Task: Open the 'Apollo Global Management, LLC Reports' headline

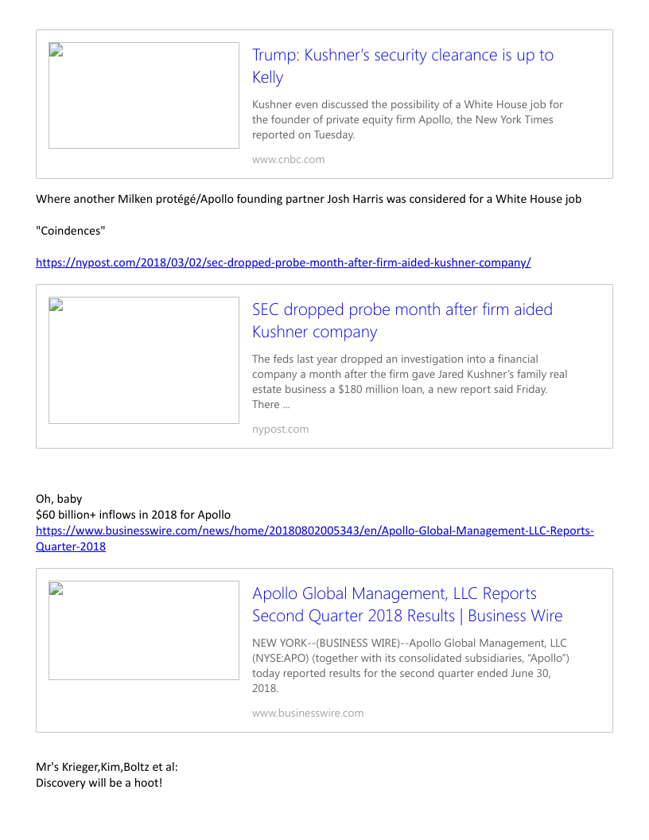Action: (x=406, y=605)
